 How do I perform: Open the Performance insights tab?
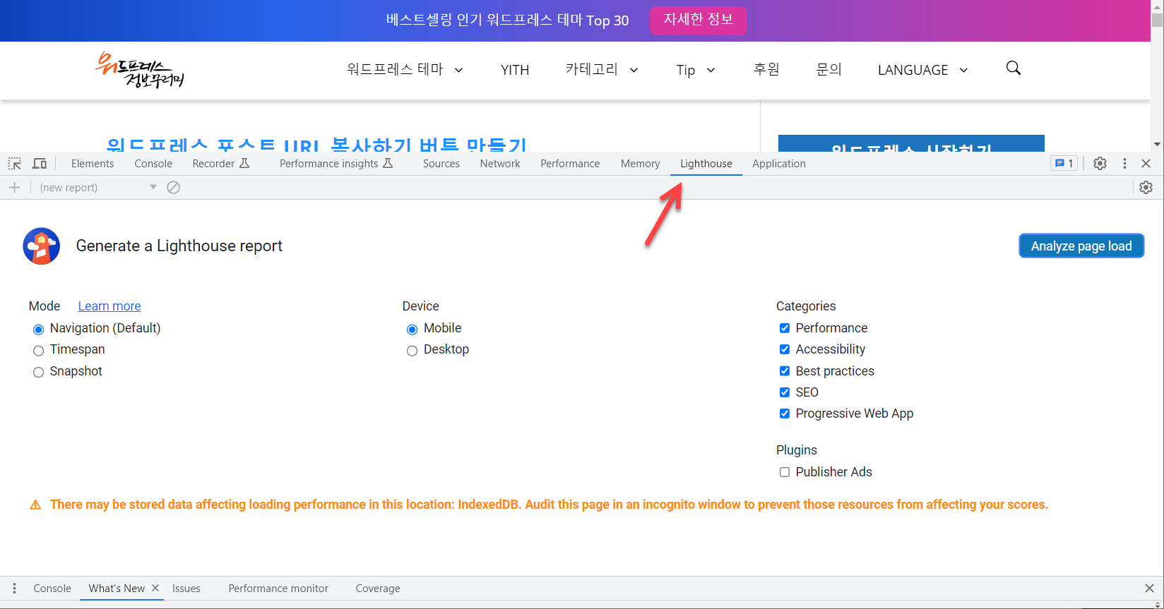click(x=335, y=164)
